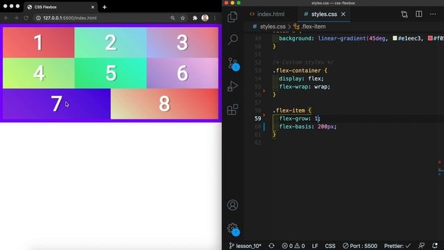Click the '.flex-container {' selector line
The height and width of the screenshot is (250, 444).
point(300,71)
